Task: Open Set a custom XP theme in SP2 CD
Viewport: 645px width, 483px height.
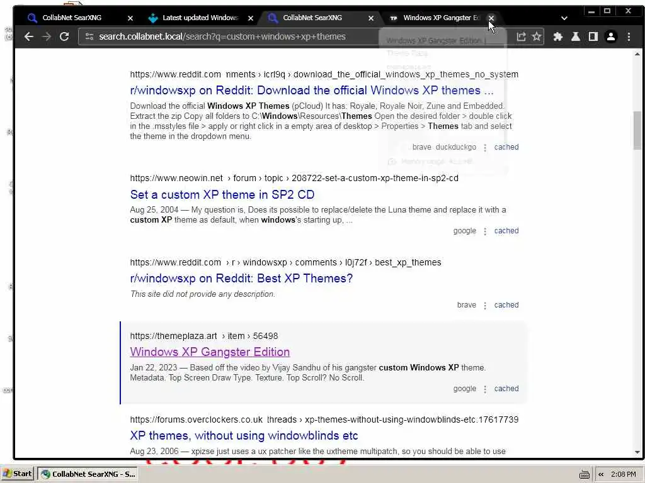Action: [222, 195]
